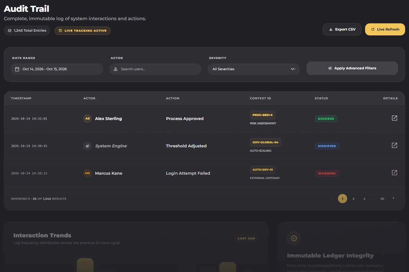Viewport: 409px width, 272px height.
Task: Open details for Marcus Kane's failed login entry
Action: (394, 172)
